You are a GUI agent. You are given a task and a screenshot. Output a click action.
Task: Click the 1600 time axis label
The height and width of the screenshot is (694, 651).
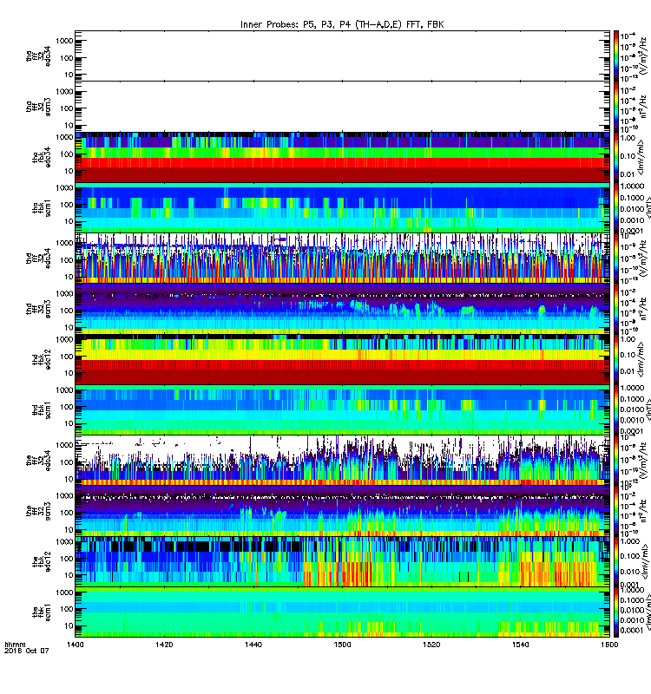coord(609,645)
